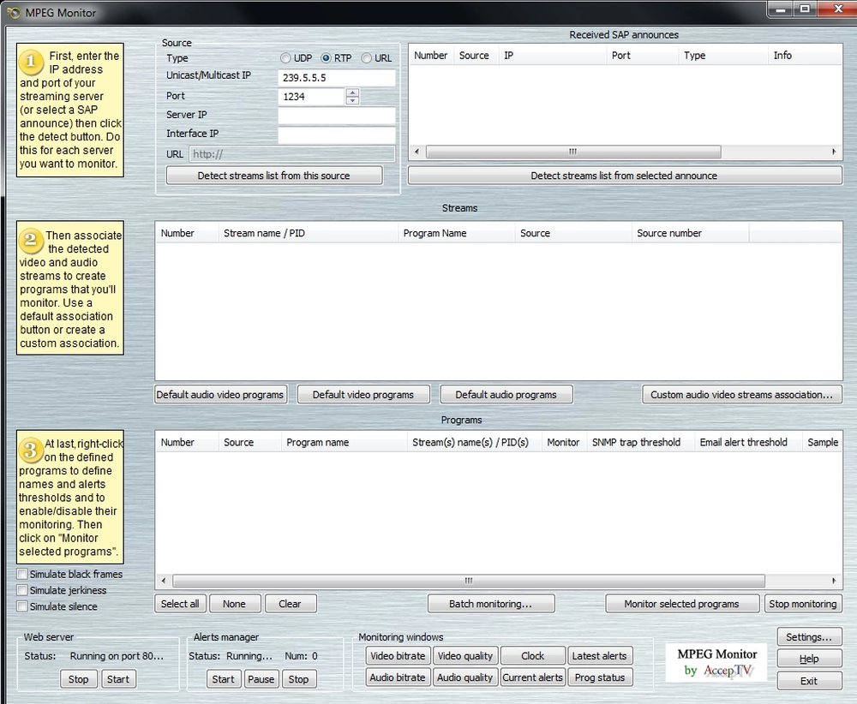The image size is (857, 704).
Task: Click Streams Program Name column header
Action: point(457,233)
